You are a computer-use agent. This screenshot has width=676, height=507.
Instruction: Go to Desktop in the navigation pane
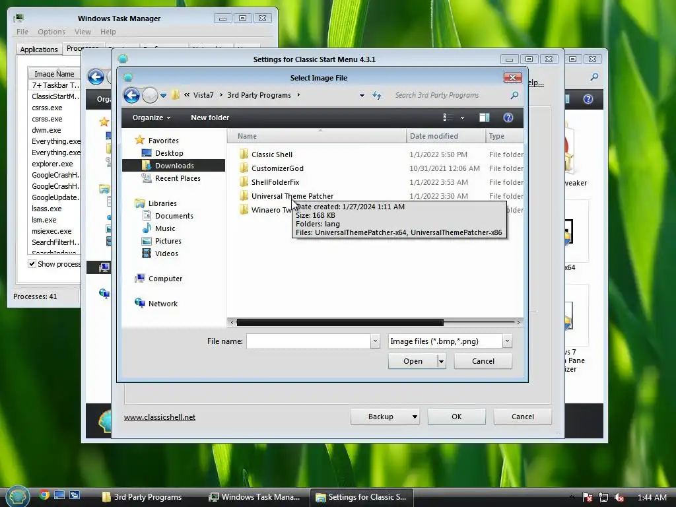click(168, 153)
